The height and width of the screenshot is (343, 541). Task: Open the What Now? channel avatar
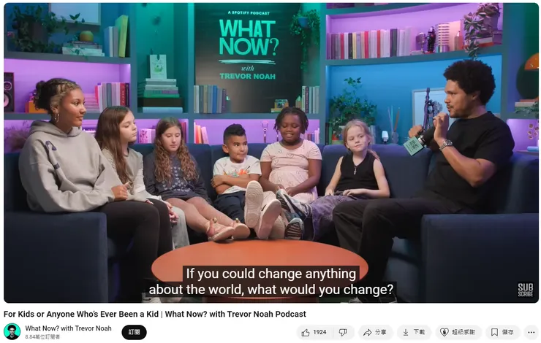tap(12, 331)
